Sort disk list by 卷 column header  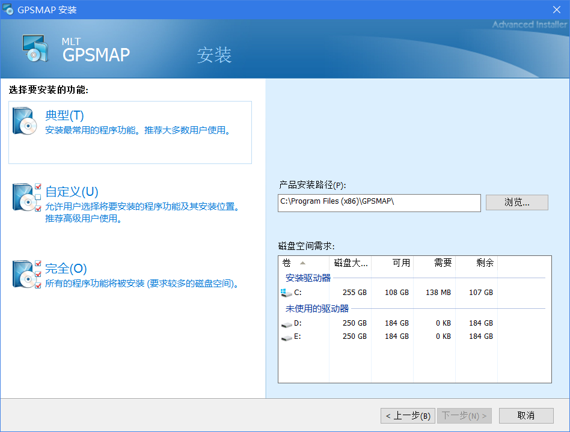click(304, 263)
